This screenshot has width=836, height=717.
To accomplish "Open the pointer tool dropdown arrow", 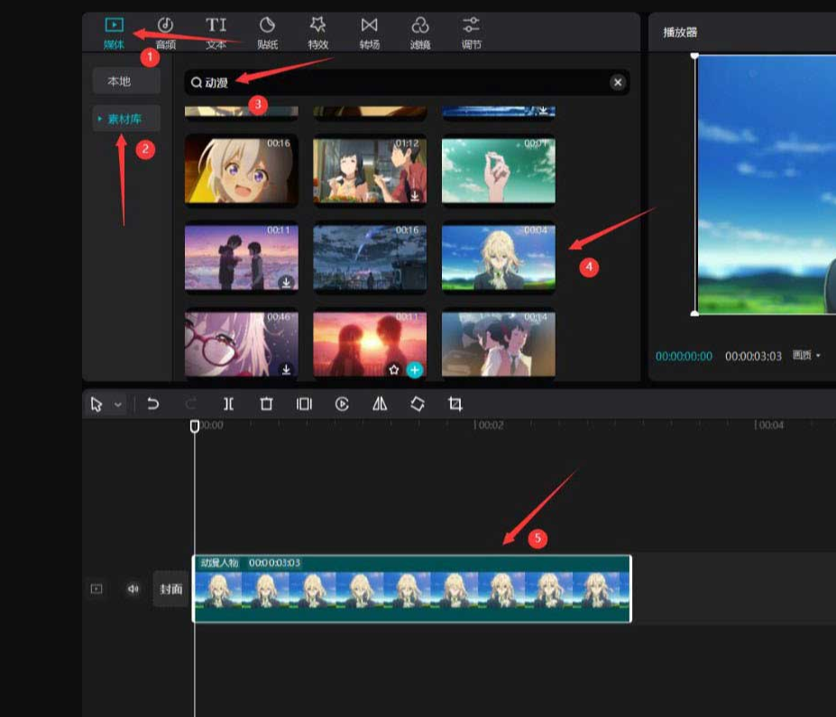I will coord(118,405).
